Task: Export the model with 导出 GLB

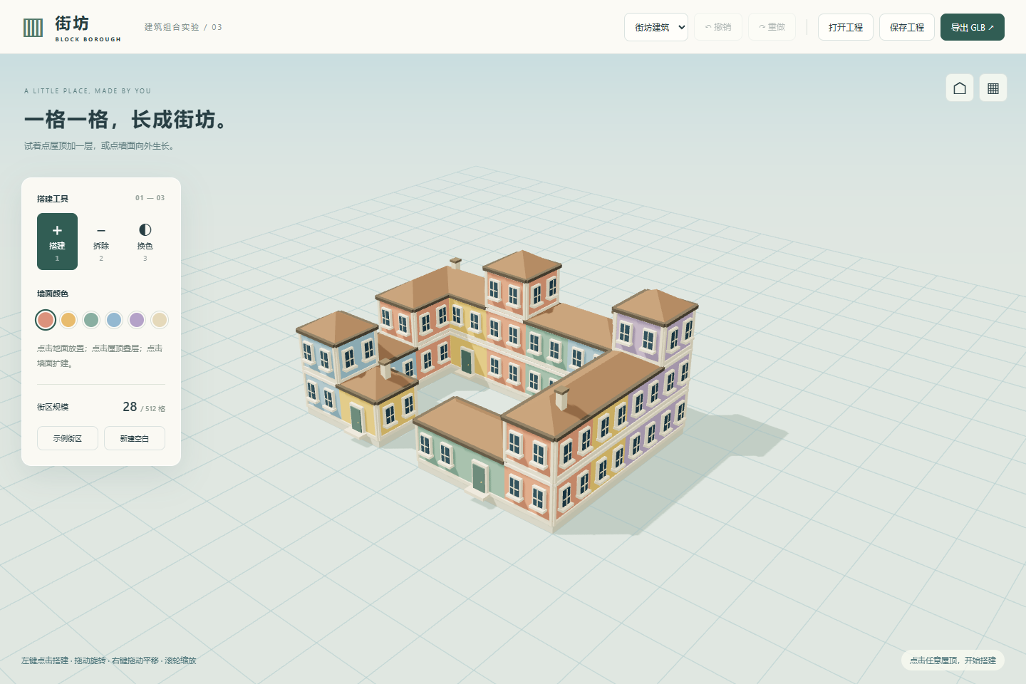Action: 973,27
